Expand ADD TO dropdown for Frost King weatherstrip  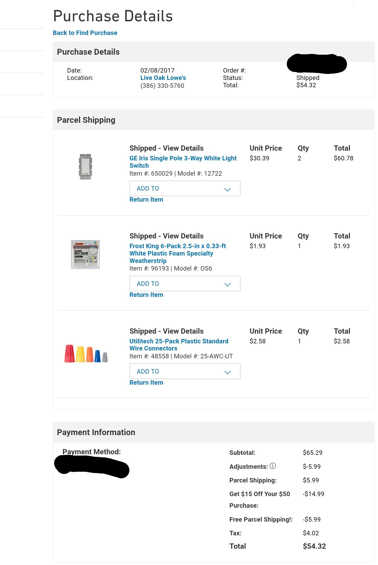(x=185, y=283)
